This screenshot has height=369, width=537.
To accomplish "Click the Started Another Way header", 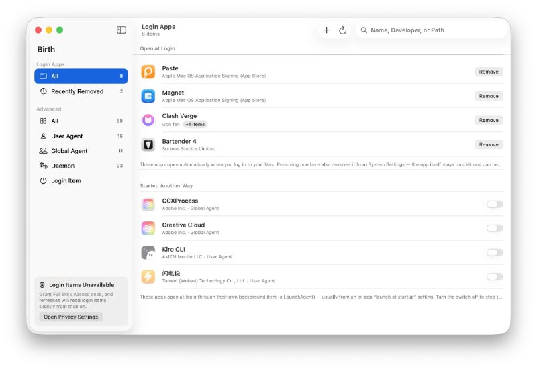I will pos(166,186).
